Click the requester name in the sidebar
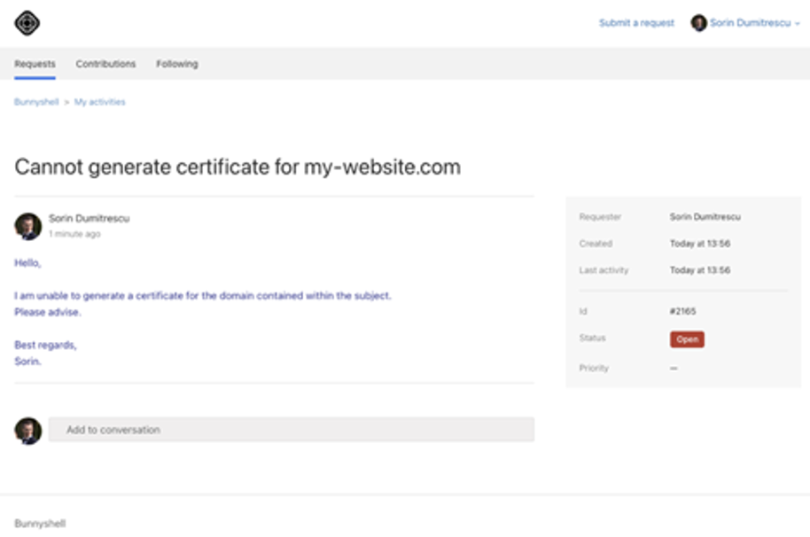 click(x=705, y=217)
